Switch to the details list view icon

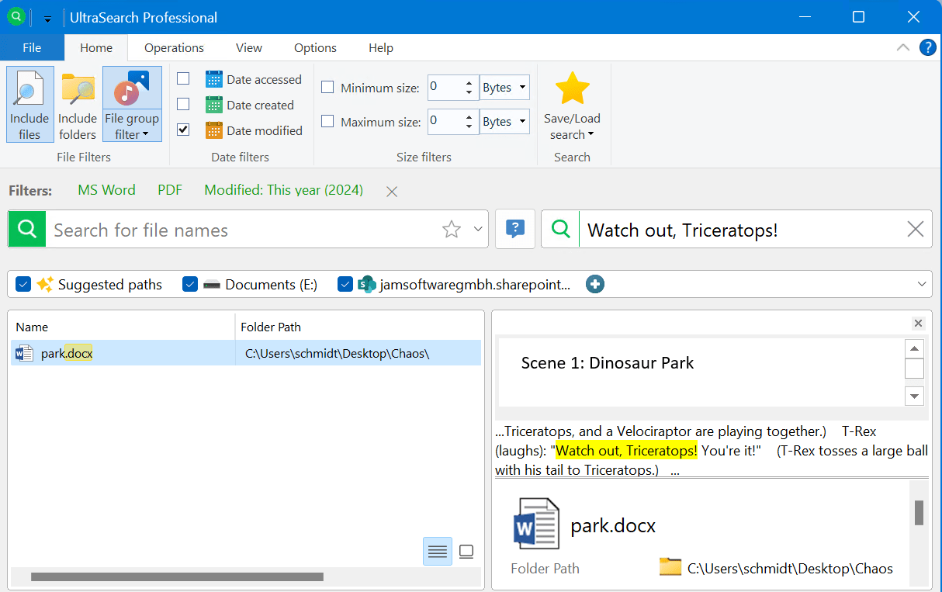click(438, 552)
